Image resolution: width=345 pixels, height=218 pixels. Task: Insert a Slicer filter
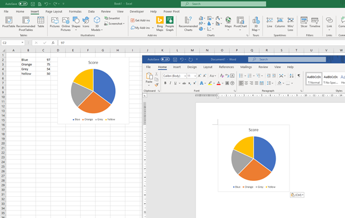[x=304, y=22]
